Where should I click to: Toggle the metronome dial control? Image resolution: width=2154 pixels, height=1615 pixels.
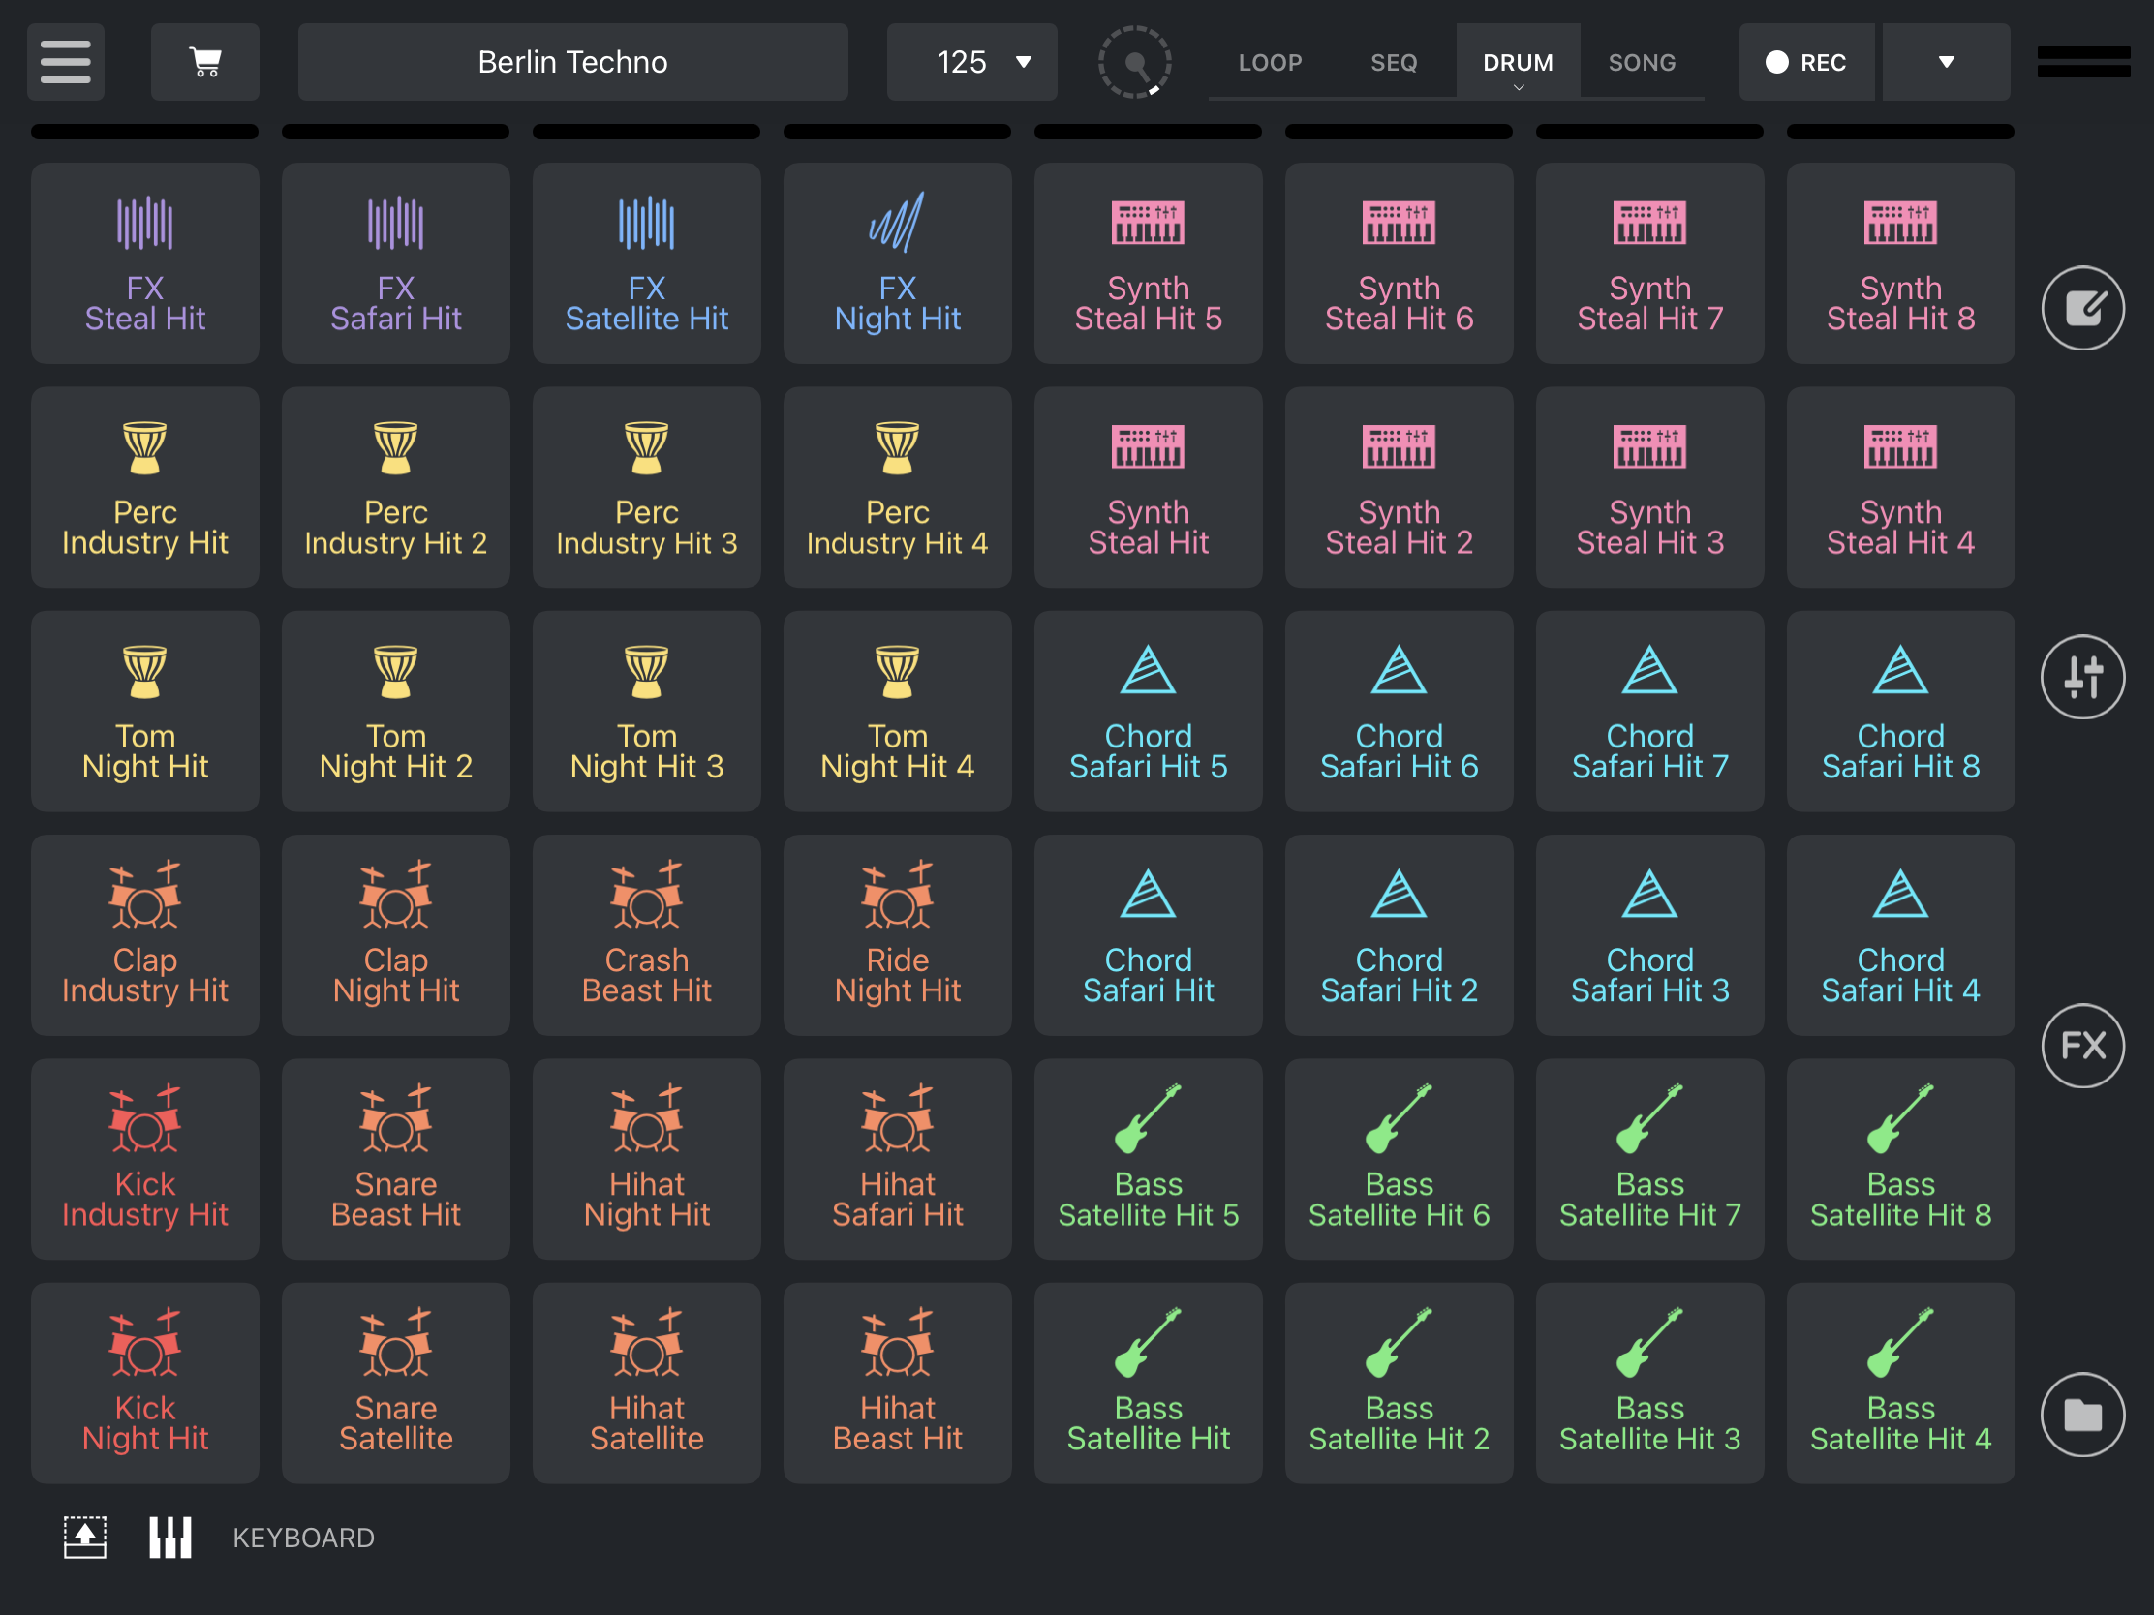[1134, 62]
